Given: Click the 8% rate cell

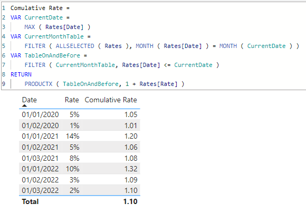Looking at the screenshot, I should point(74,158).
